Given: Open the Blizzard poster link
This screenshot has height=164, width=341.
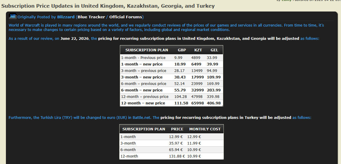Looking at the screenshot, I should pos(66,17).
